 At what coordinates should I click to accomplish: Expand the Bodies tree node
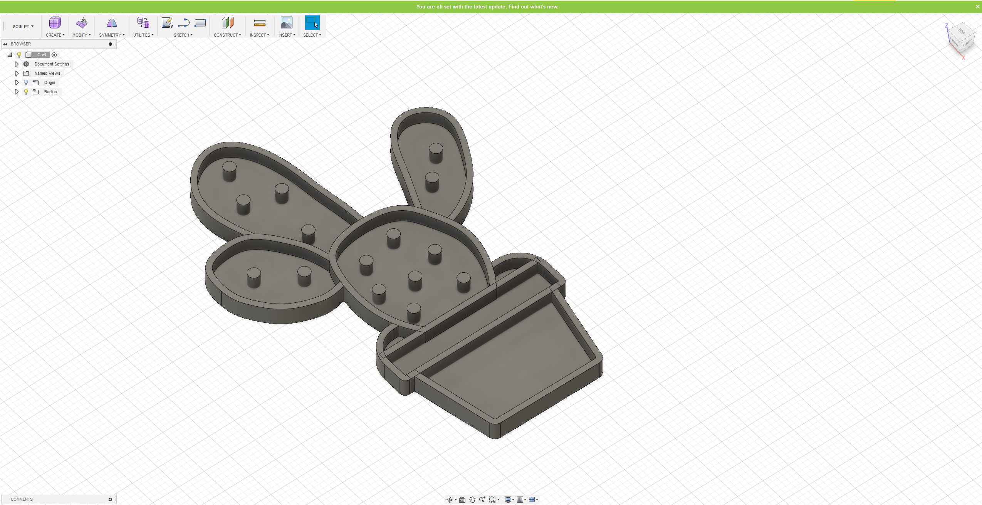click(17, 92)
